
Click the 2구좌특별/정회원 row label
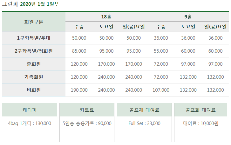tap(34, 51)
